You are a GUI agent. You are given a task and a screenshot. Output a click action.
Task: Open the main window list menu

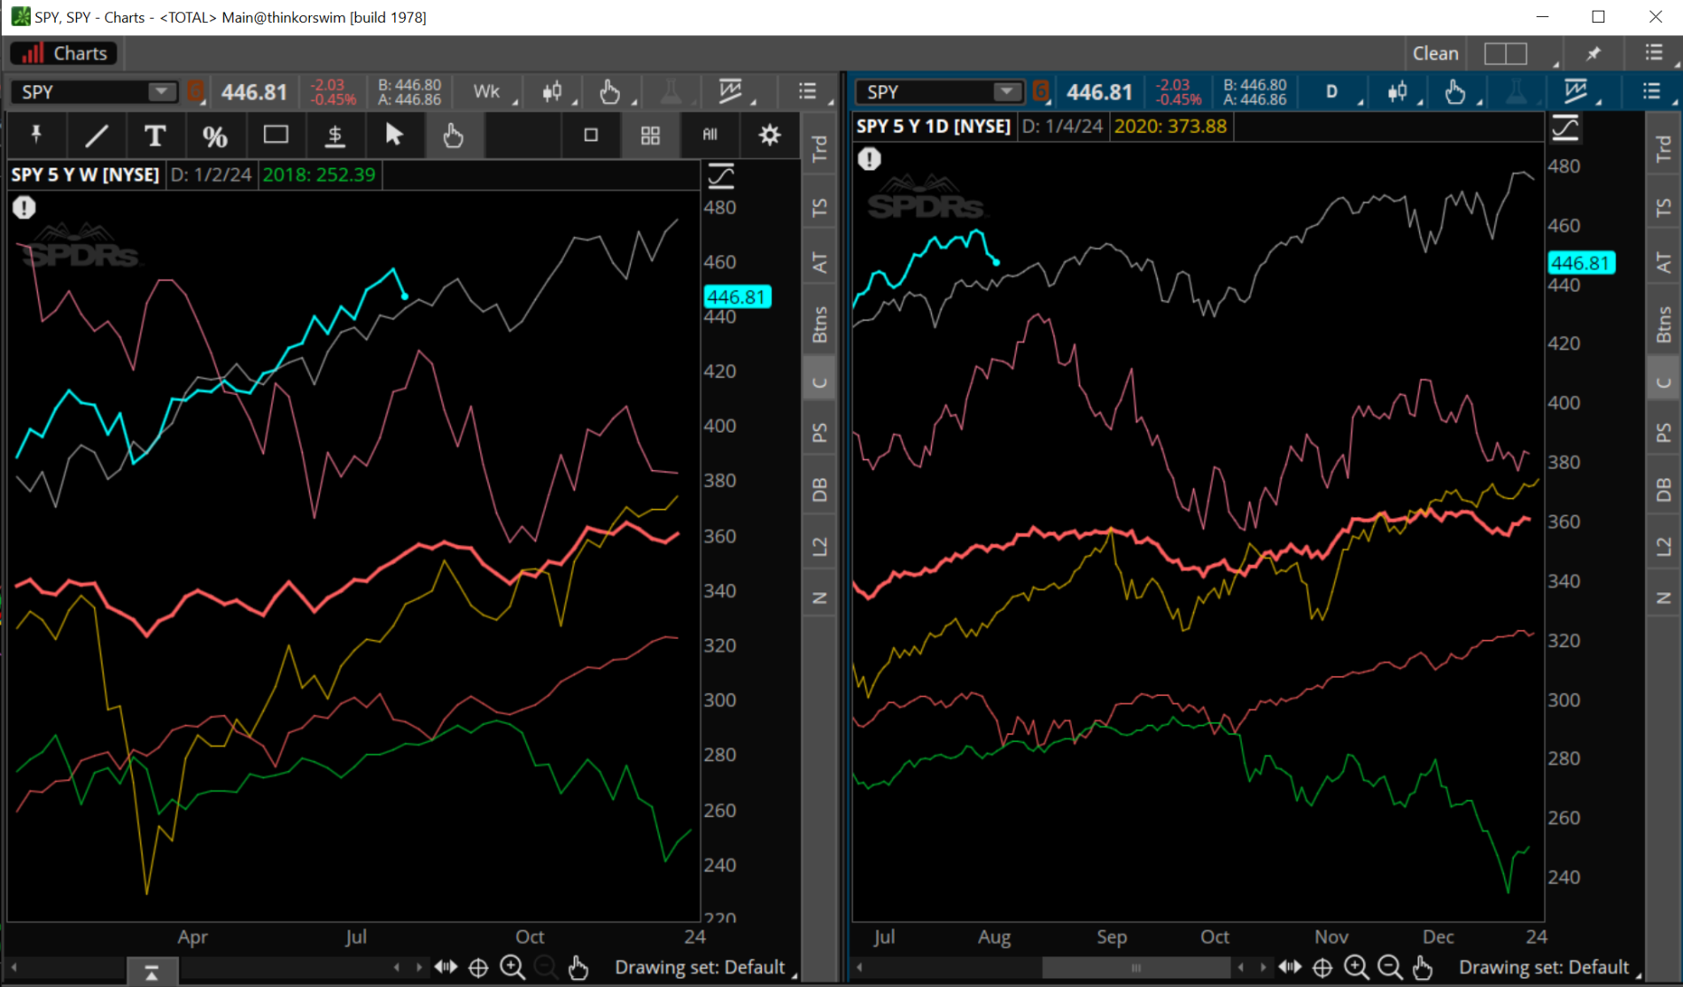pos(1654,53)
